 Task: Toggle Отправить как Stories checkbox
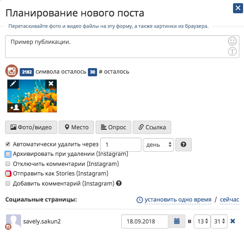point(8,174)
